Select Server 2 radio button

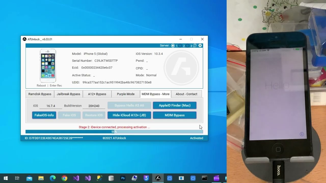(180, 46)
